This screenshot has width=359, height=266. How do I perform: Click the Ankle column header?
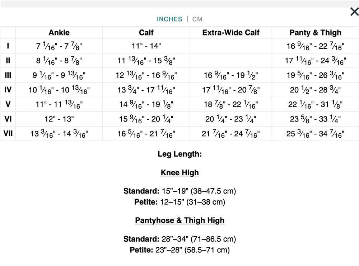click(59, 33)
